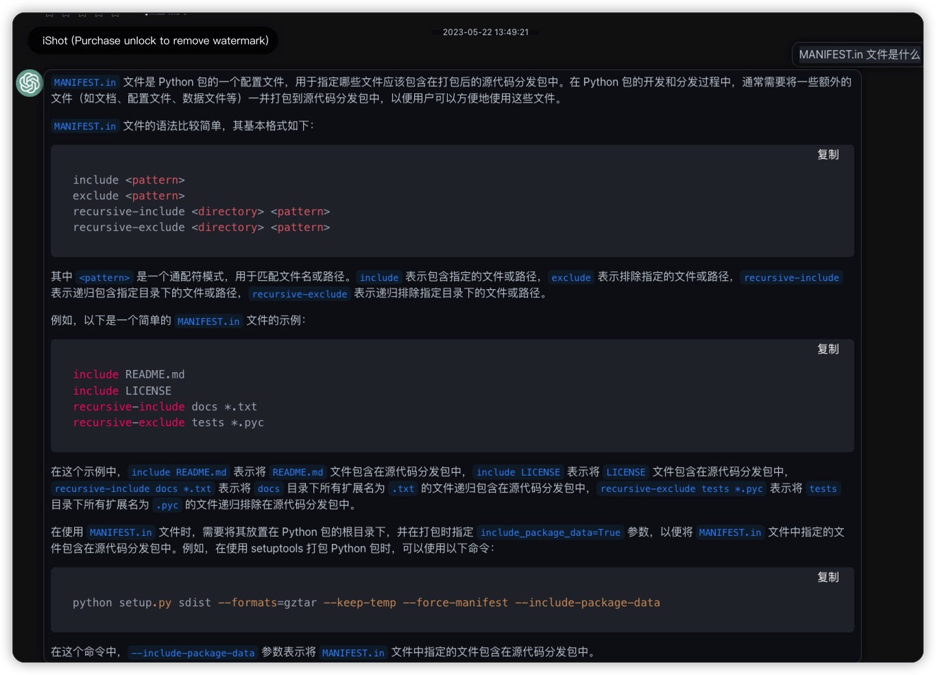Click the inline 'docs' directory tag
This screenshot has height=675, width=936.
pyautogui.click(x=268, y=489)
